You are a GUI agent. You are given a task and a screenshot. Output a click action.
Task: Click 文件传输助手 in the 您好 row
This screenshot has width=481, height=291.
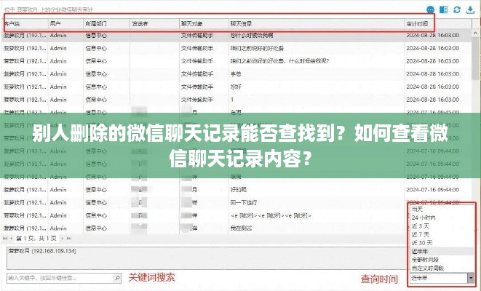coord(197,87)
